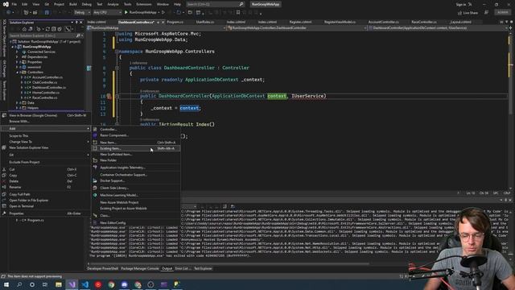515x290 pixels.
Task: Click Solution Explorer Home icon
Action: [24, 29]
